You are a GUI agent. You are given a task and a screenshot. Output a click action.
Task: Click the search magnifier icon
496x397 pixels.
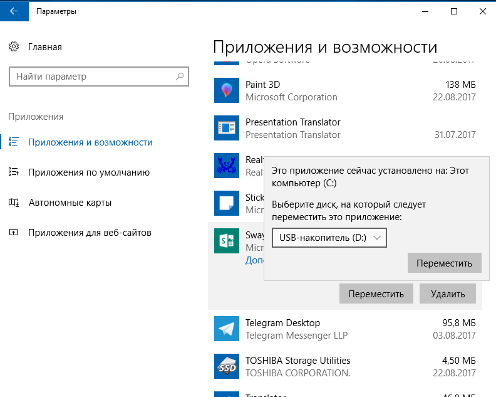180,77
